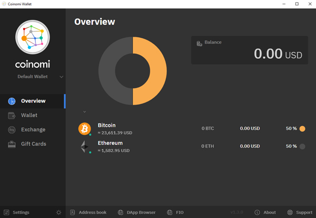Click the Wallet icon in the sidebar

click(x=12, y=116)
